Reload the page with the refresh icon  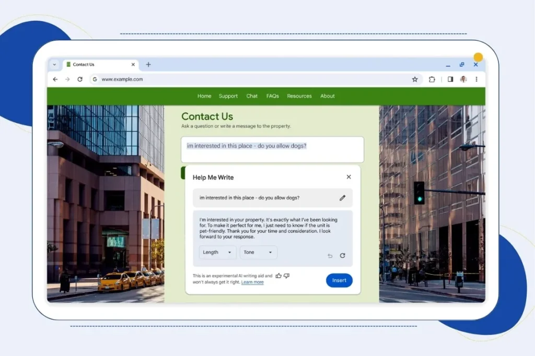coord(80,79)
